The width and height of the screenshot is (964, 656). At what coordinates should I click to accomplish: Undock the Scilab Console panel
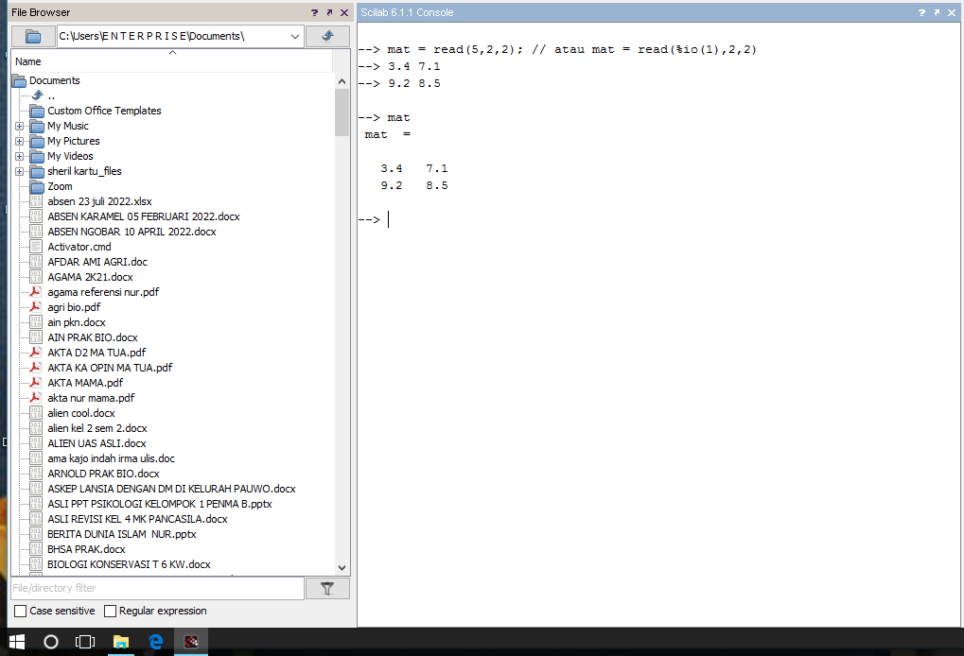tap(937, 12)
